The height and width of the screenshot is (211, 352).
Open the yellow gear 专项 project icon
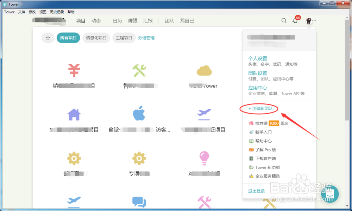coord(139,158)
